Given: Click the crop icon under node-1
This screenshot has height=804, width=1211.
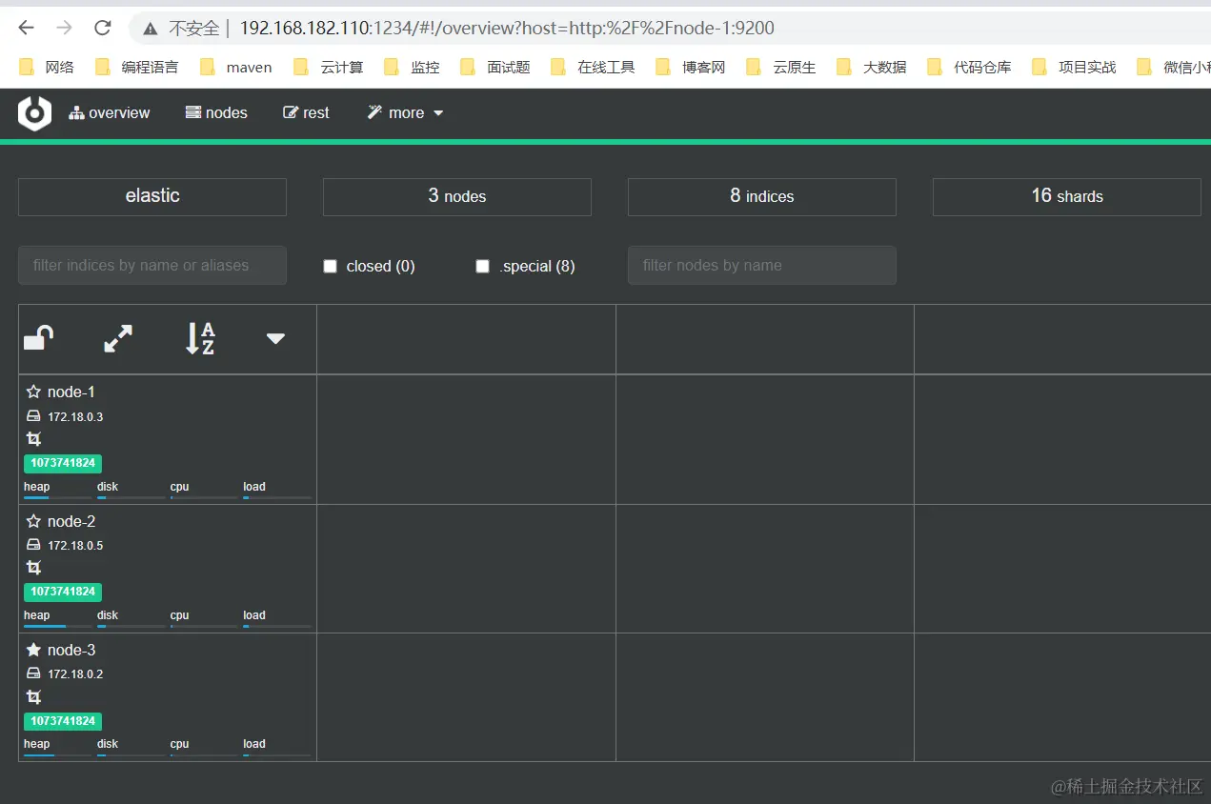Looking at the screenshot, I should [33, 439].
